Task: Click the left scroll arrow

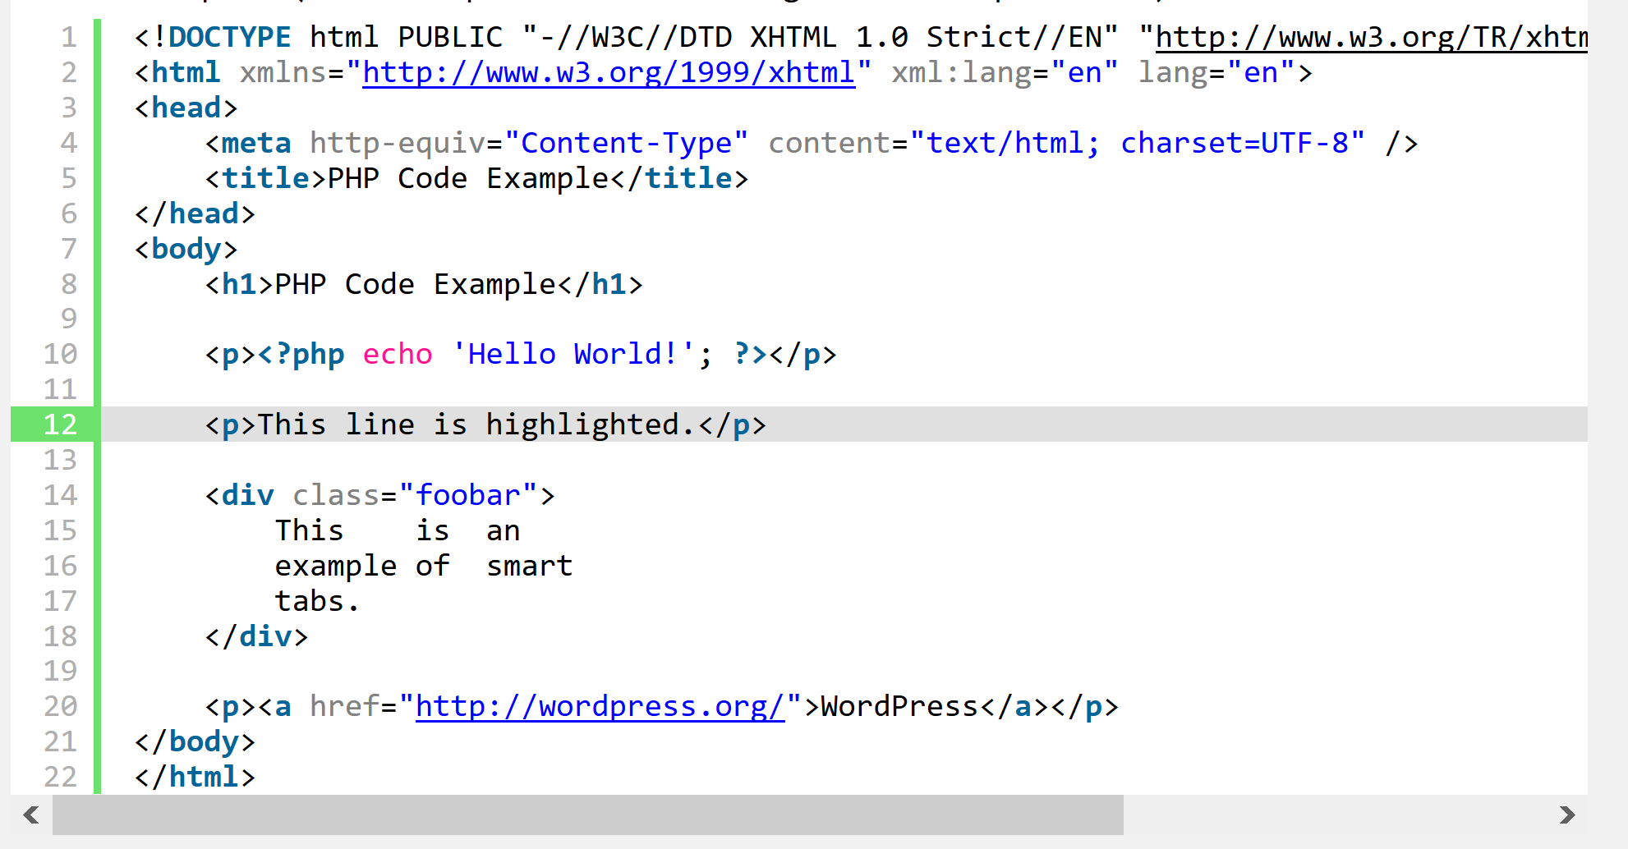Action: (x=31, y=815)
